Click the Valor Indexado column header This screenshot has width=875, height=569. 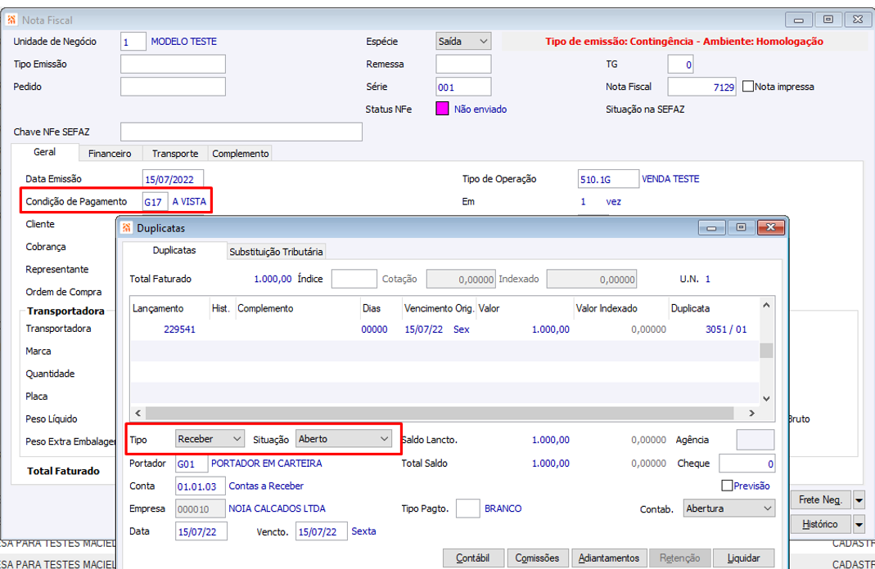coord(621,308)
